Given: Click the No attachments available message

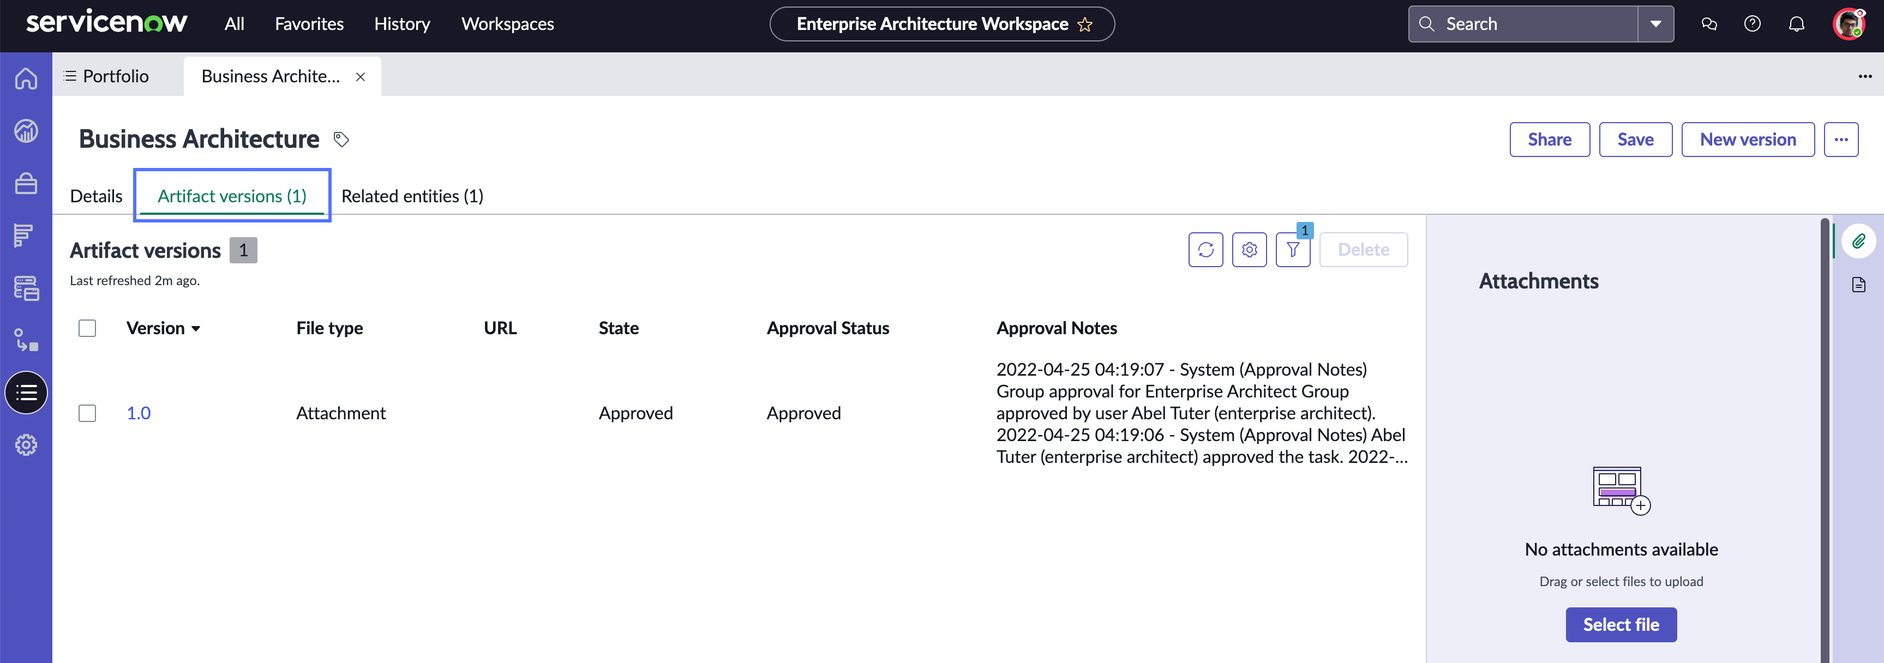Looking at the screenshot, I should point(1622,550).
